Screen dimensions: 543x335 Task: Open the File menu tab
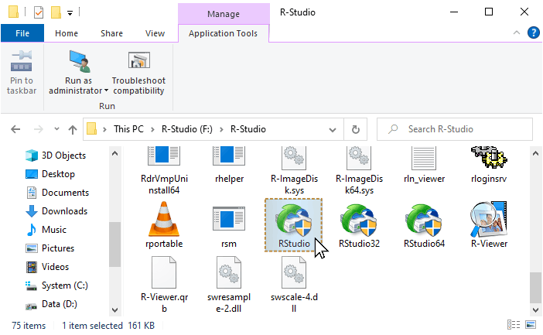click(22, 33)
